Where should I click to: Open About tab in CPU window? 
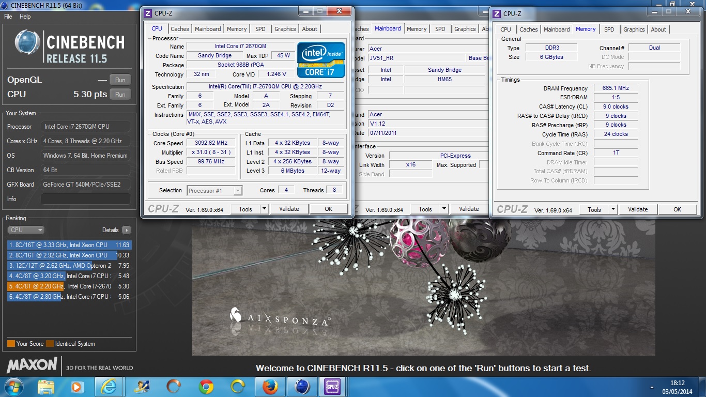pyautogui.click(x=310, y=29)
